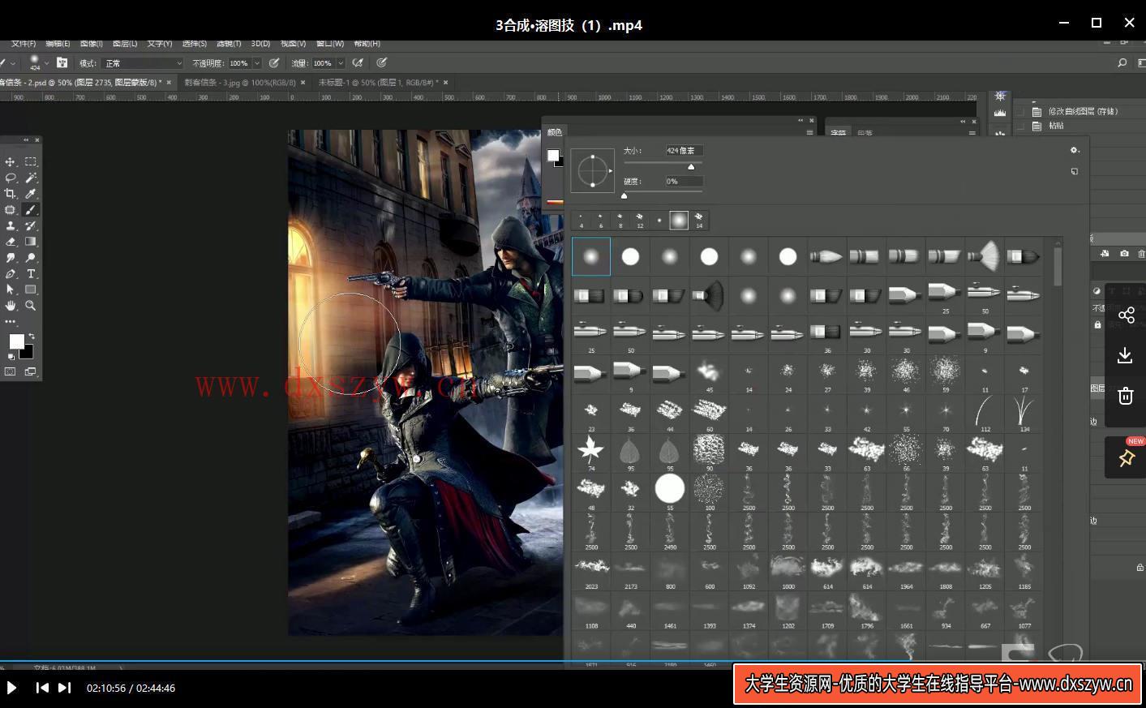Viewport: 1146px width, 708px height.
Task: Select the Rectangular Marquee tool
Action: [31, 162]
